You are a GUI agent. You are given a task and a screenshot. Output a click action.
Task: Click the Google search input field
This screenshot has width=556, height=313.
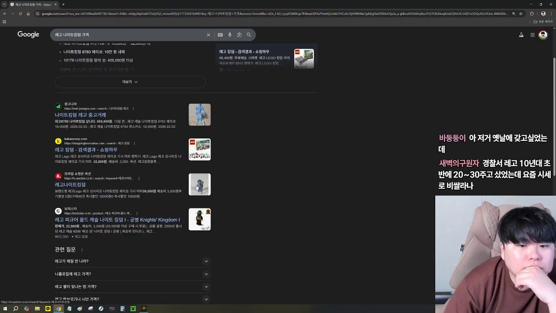(x=130, y=35)
